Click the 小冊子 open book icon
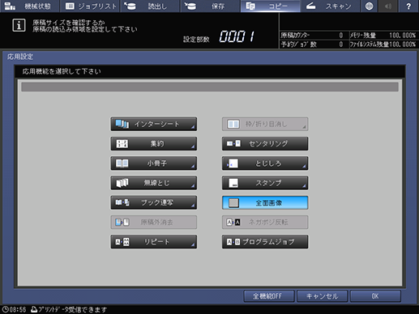This screenshot has width=419, height=314. click(122, 163)
